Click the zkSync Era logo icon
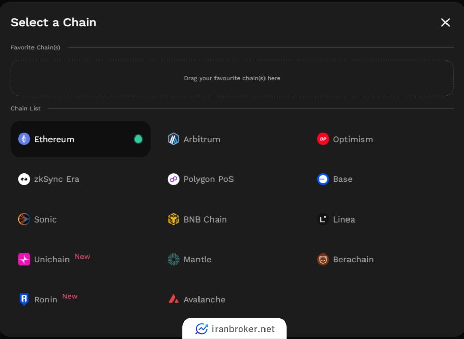This screenshot has width=464, height=339. (24, 179)
